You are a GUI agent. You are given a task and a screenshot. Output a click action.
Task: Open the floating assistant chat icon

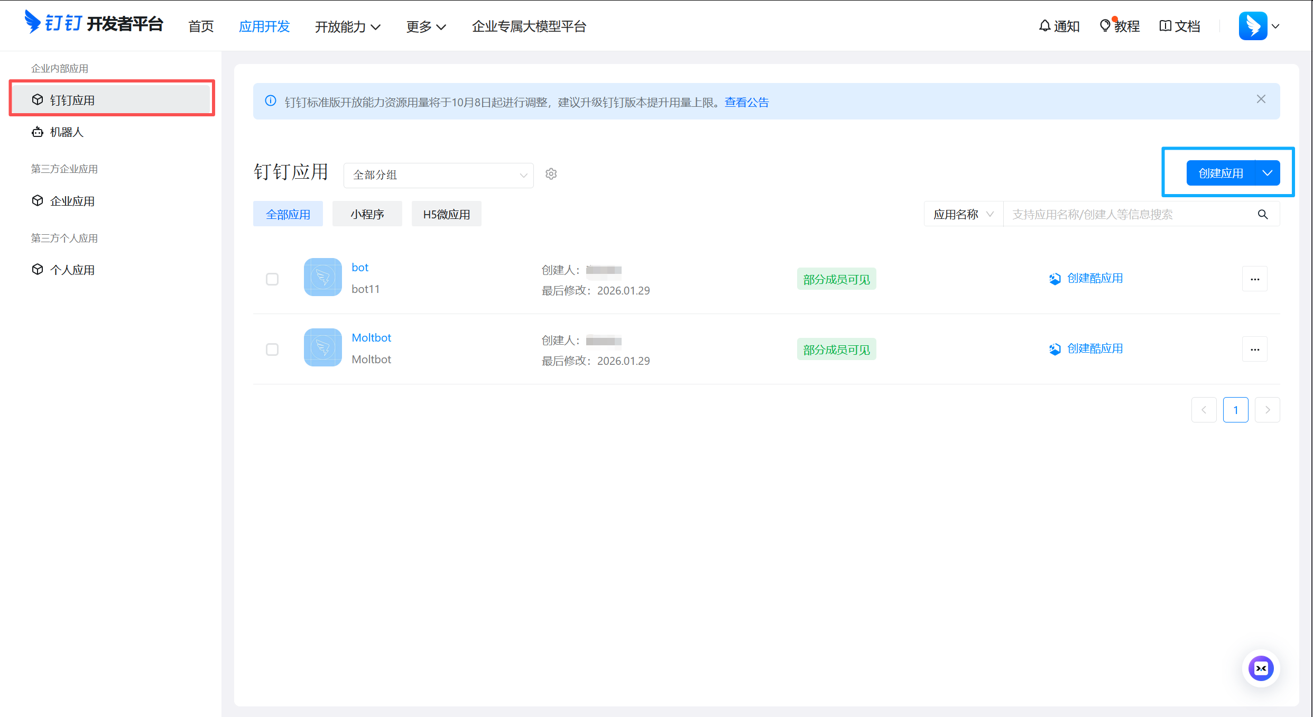(1261, 668)
